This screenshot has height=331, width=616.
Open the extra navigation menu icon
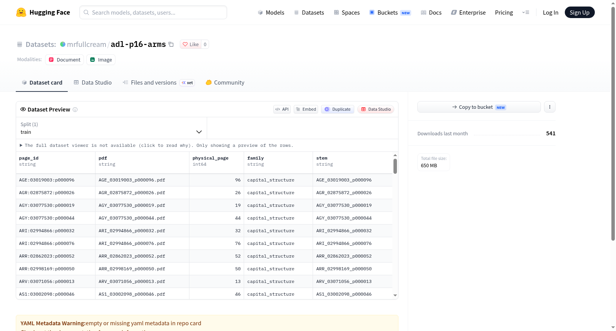526,12
